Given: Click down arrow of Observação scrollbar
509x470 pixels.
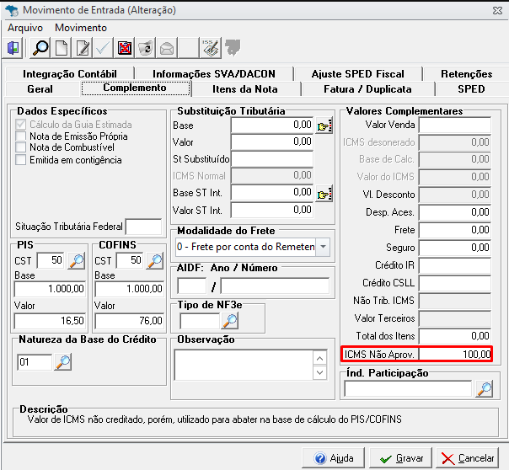Looking at the screenshot, I should coord(319,372).
